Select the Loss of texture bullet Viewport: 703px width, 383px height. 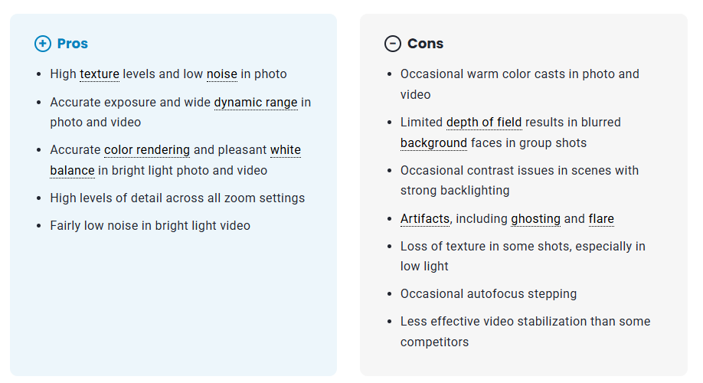[x=523, y=247]
